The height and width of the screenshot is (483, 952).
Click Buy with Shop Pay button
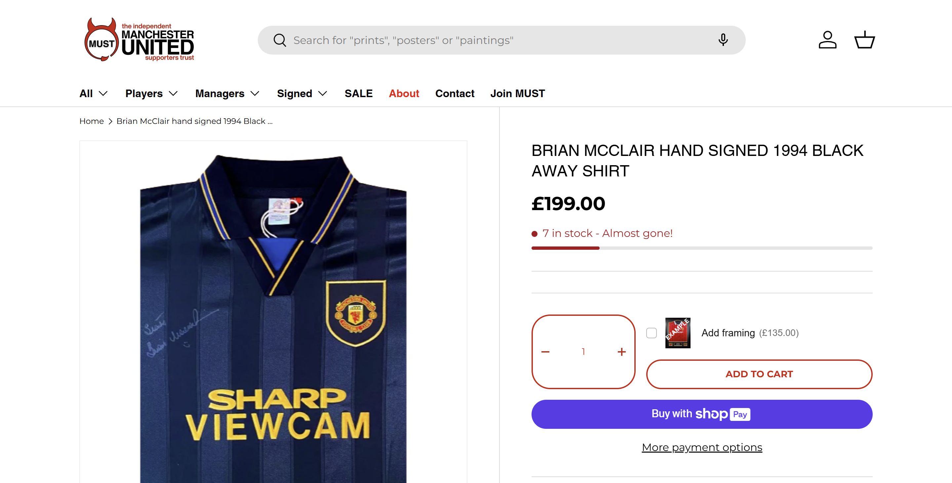(x=702, y=414)
